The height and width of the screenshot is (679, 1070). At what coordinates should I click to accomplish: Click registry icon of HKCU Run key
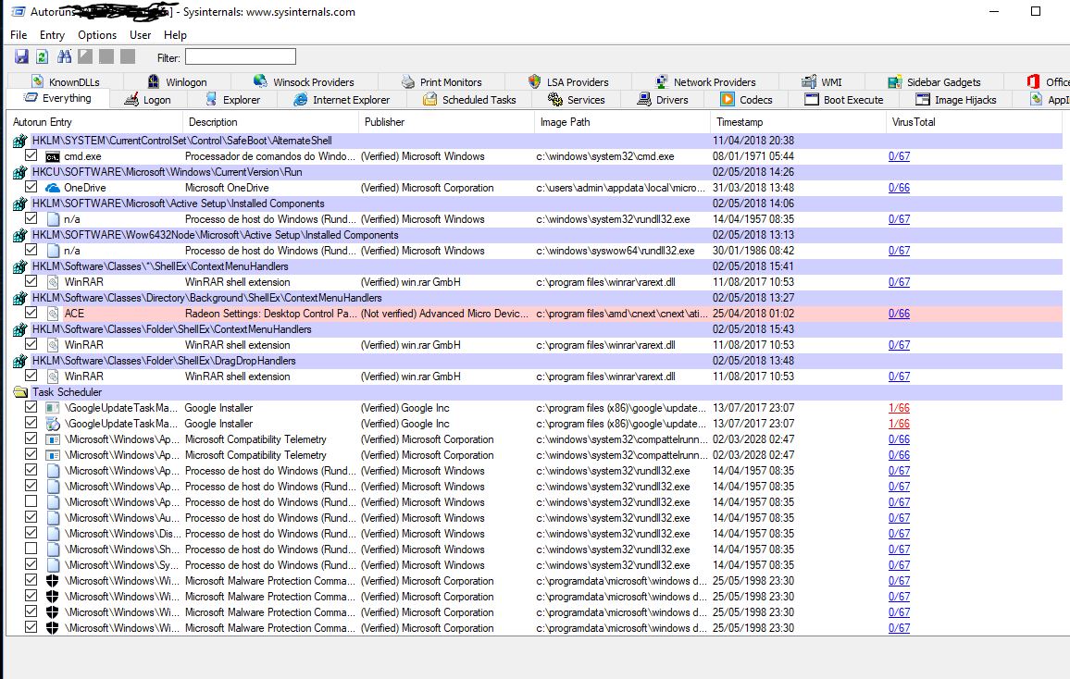point(19,172)
